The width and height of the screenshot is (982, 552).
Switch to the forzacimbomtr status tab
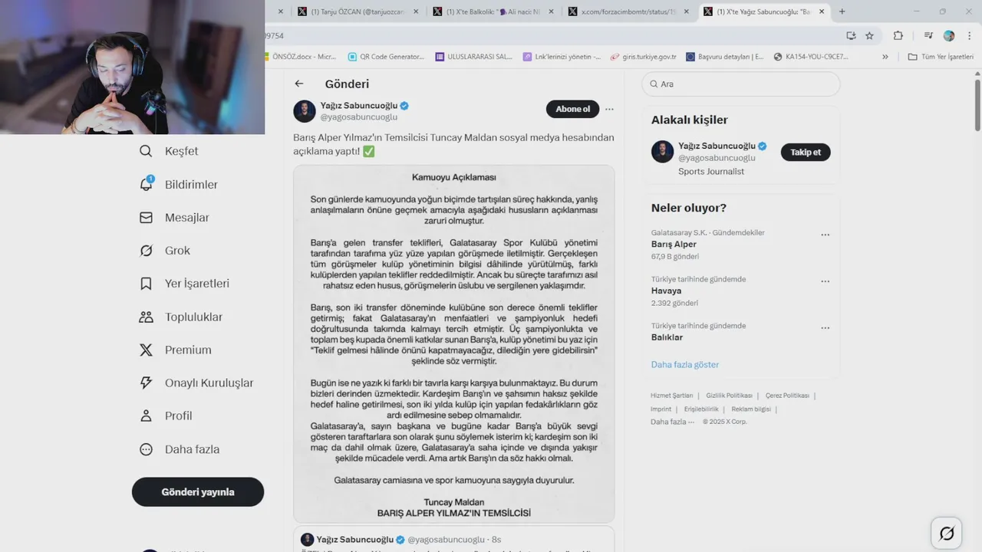point(624,11)
